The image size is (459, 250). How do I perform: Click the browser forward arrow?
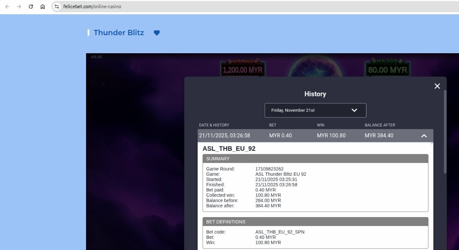[19, 7]
